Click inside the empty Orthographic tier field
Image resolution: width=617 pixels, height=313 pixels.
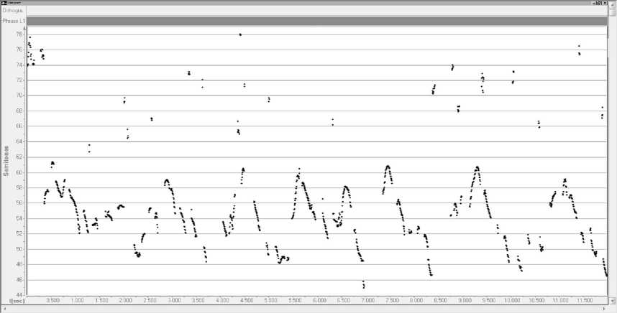[x=316, y=11]
